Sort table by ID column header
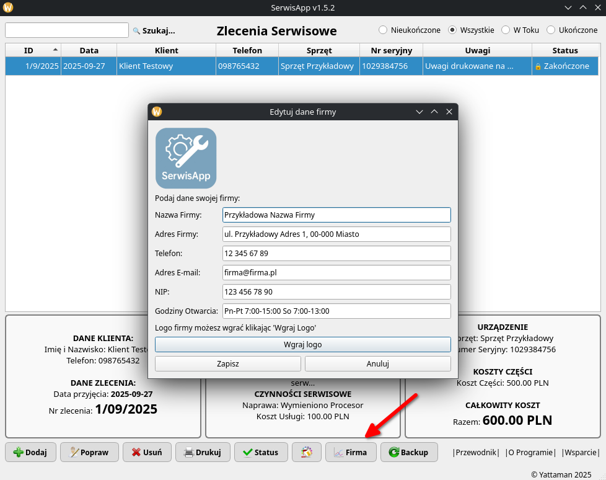Image resolution: width=606 pixels, height=480 pixels. pyautogui.click(x=29, y=50)
